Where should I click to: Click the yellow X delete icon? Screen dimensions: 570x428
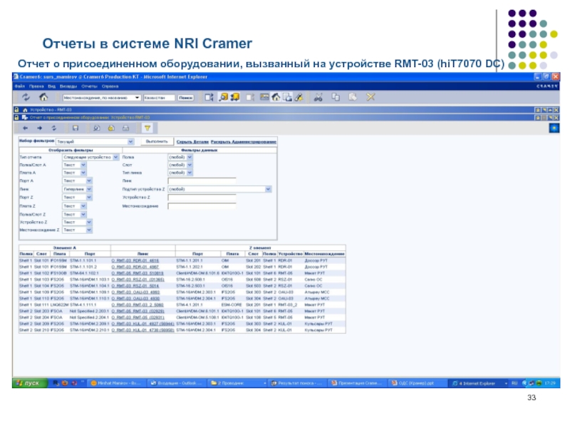(370, 97)
